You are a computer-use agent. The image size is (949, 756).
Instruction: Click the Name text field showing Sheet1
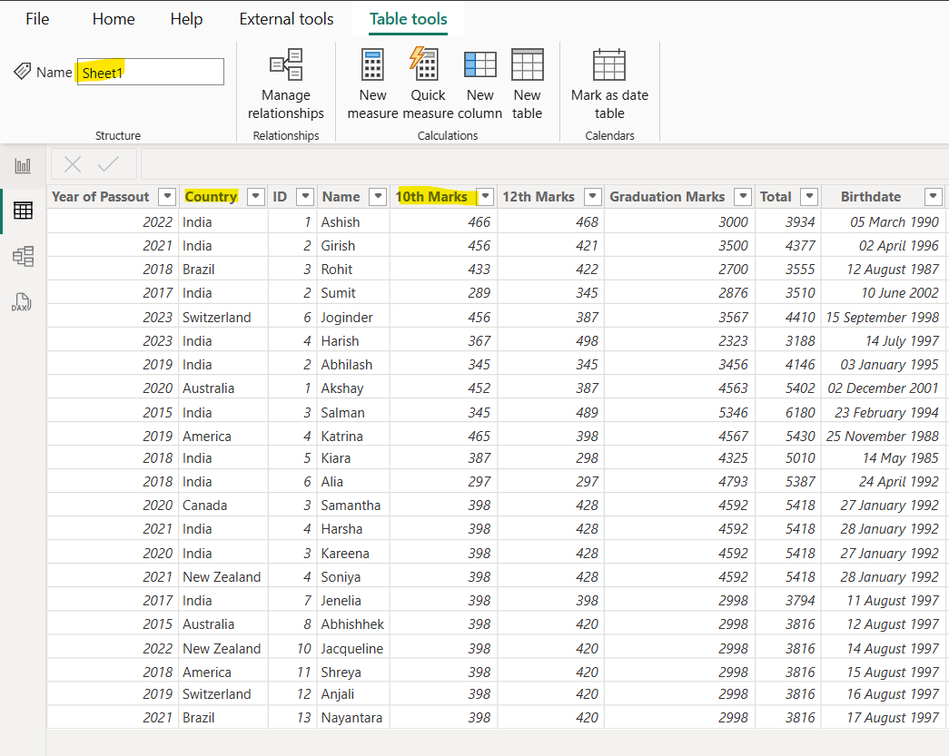(150, 72)
